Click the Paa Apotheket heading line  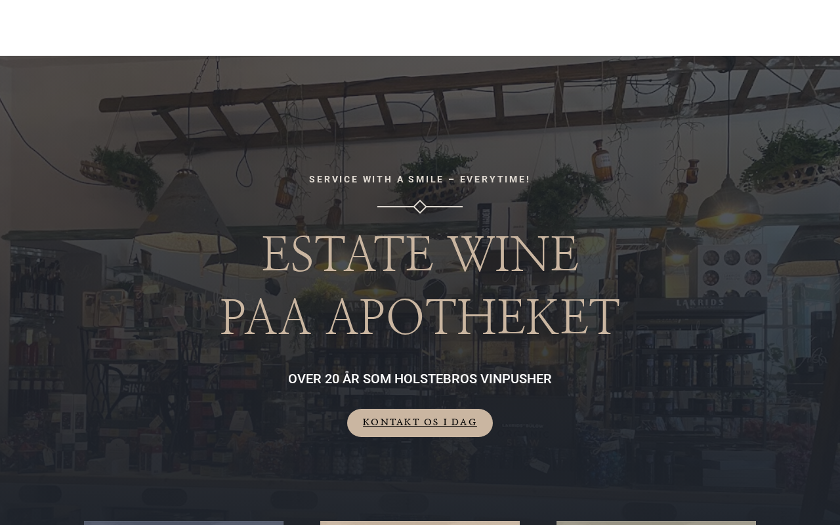coord(420,318)
